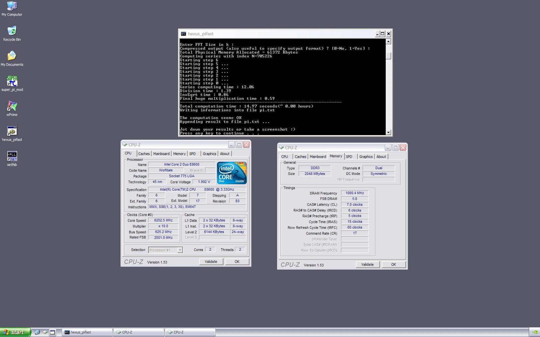This screenshot has width=540, height=337.
Task: Select the setfsb desktop shortcut
Action: pos(12,159)
